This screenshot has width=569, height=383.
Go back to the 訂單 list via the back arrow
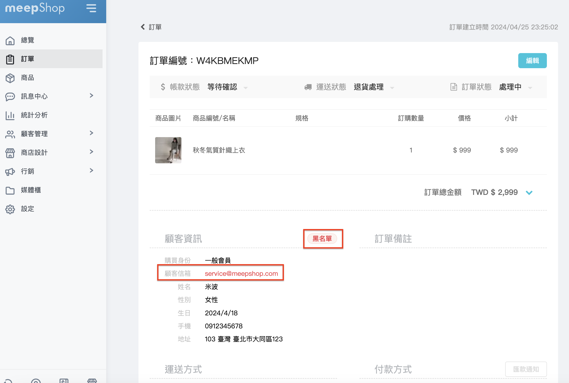(143, 27)
